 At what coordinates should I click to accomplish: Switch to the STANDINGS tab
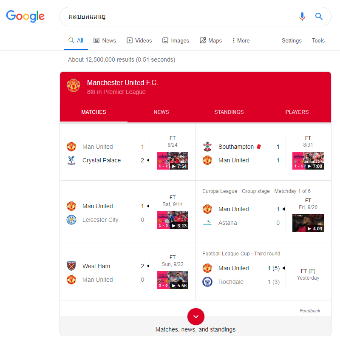tap(229, 112)
